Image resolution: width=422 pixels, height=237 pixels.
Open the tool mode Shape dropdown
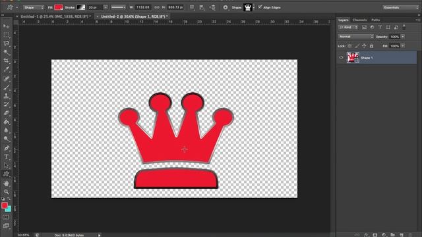pyautogui.click(x=34, y=7)
